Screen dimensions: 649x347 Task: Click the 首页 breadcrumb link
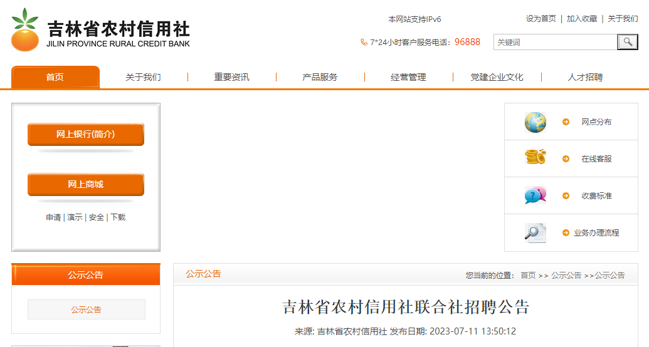528,276
